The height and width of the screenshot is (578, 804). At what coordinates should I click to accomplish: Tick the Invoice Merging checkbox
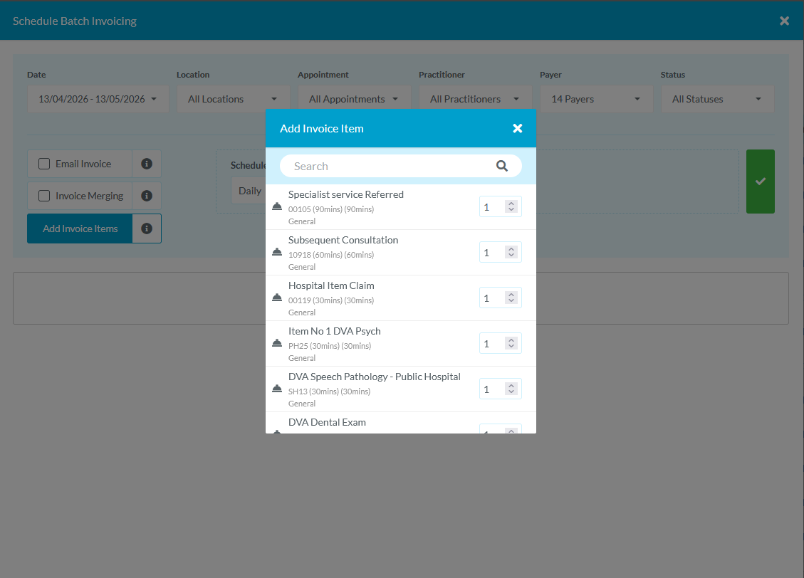44,196
